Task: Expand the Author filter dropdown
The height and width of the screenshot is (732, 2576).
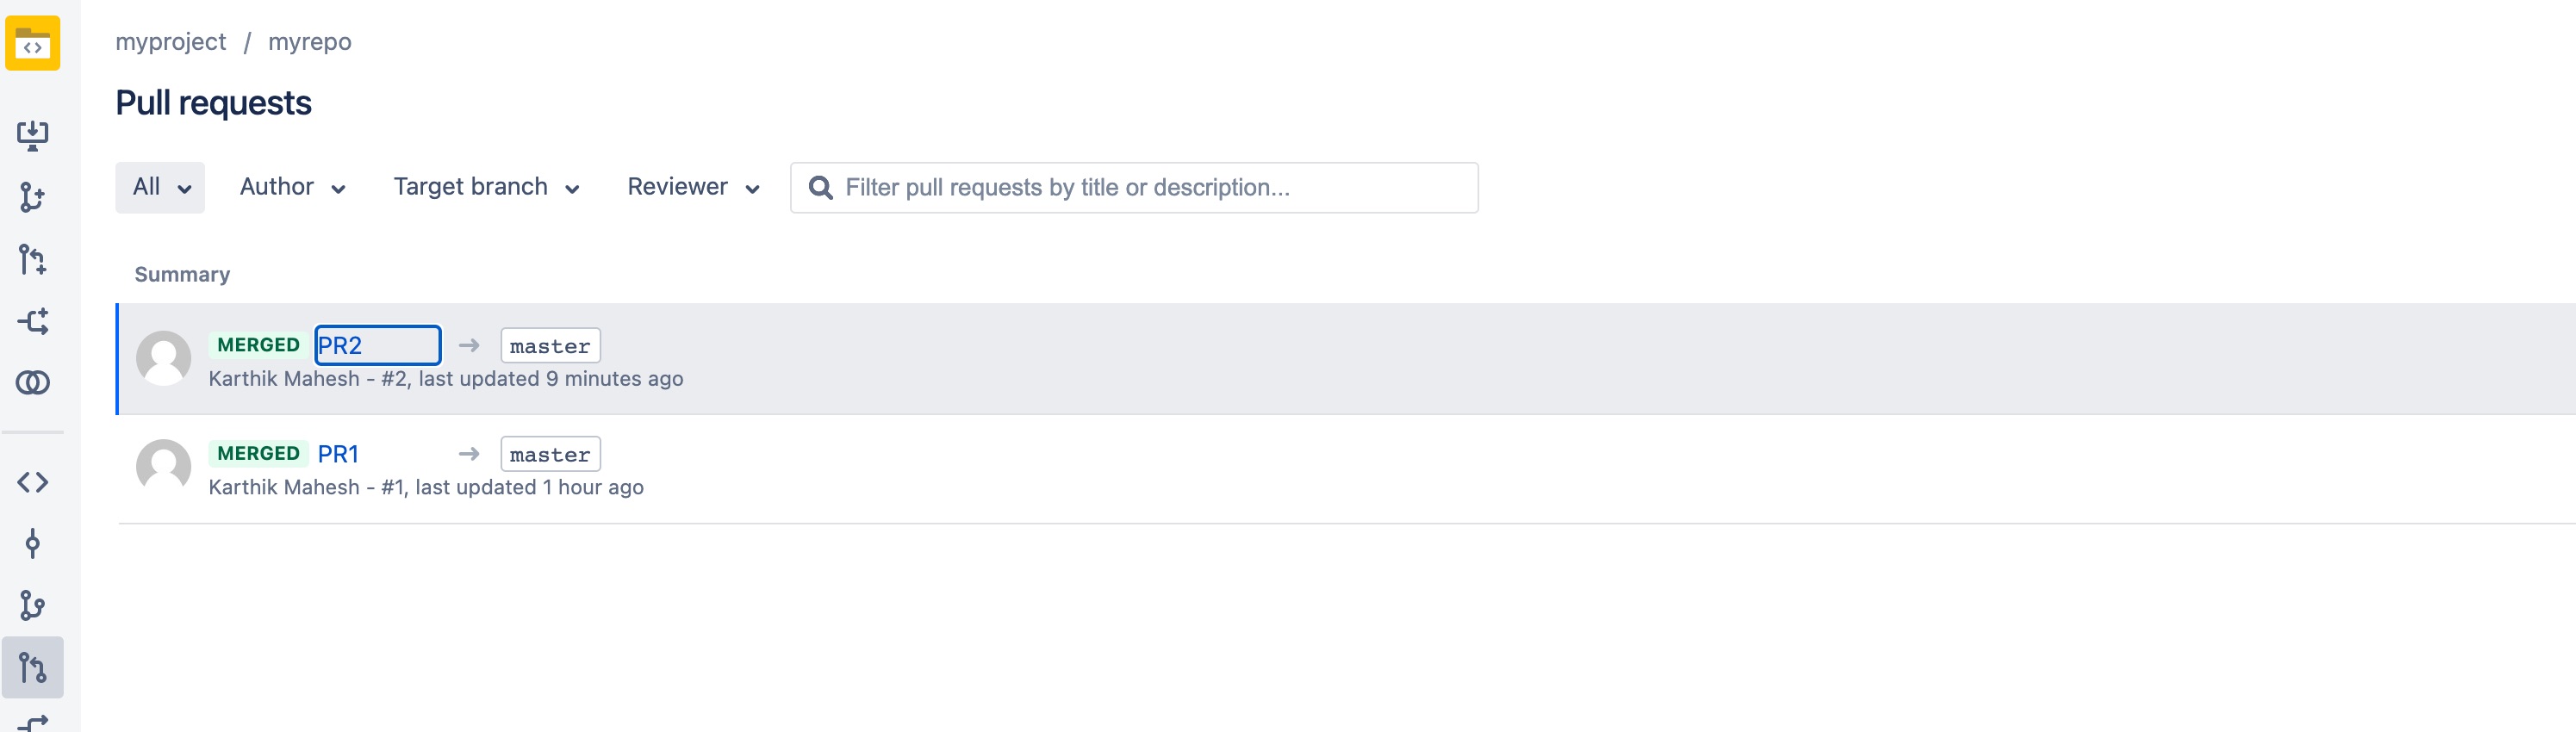Action: (x=292, y=187)
